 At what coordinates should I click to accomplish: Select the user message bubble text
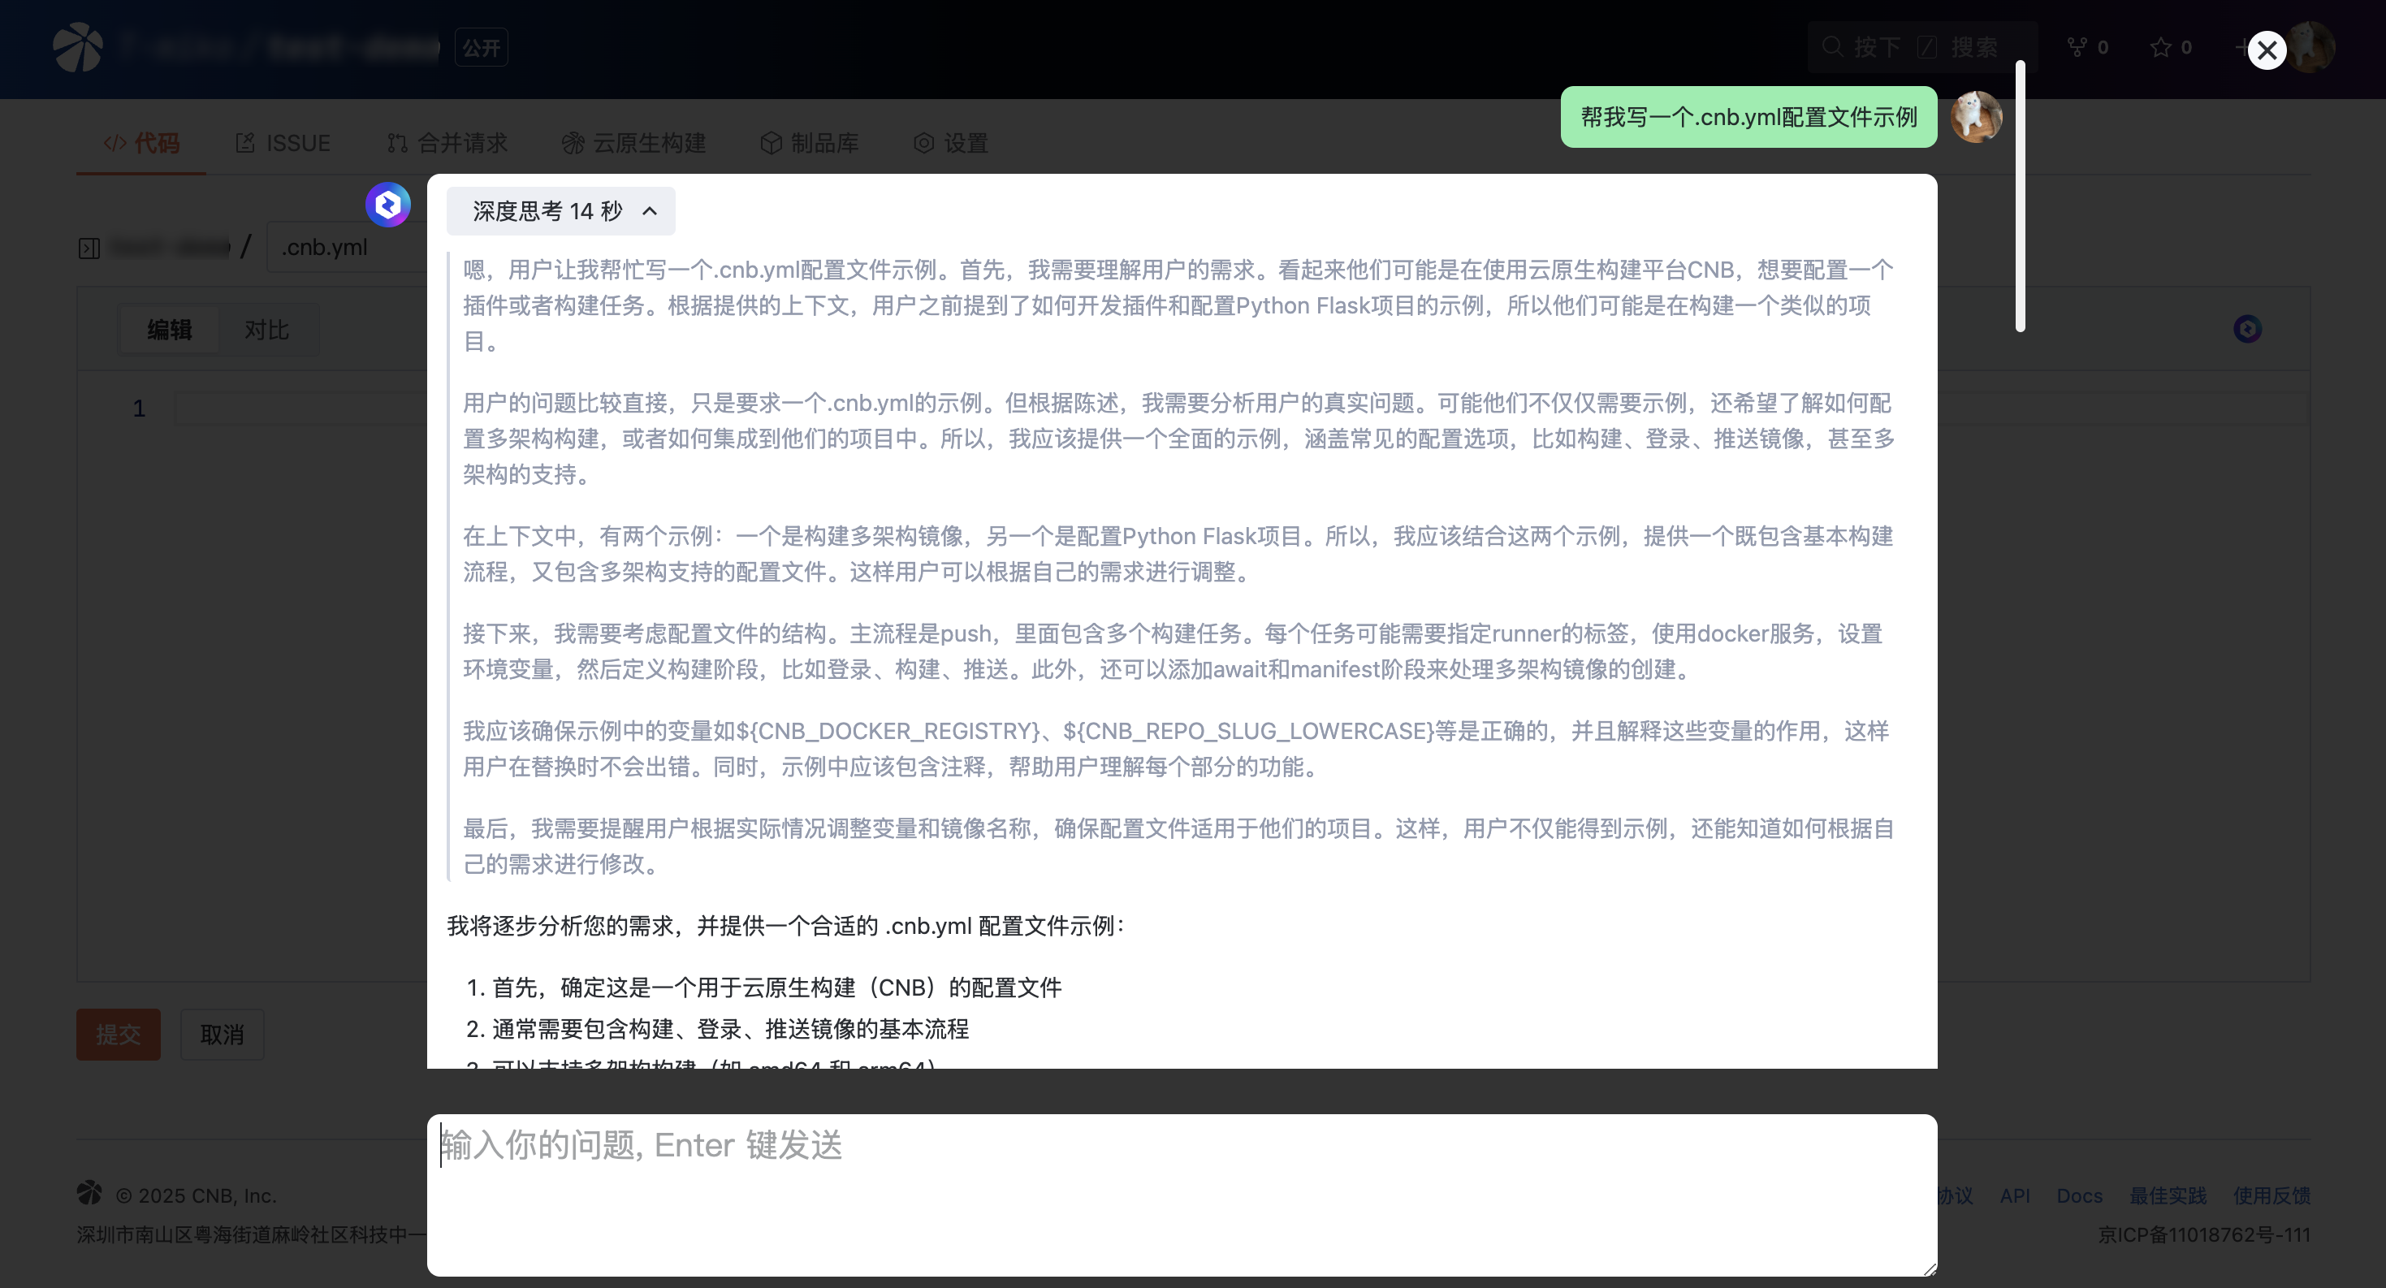[1748, 117]
